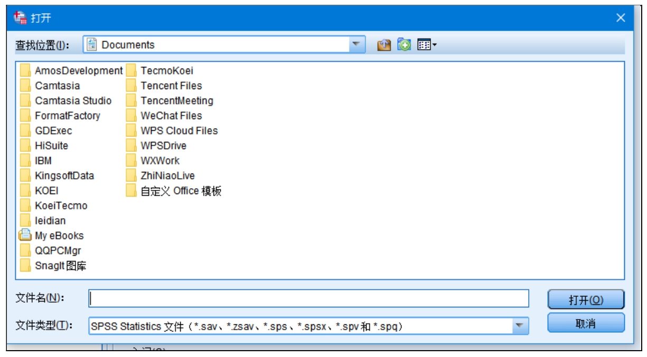Expand the 查找位置 Documents dropdown
This screenshot has height=357, width=647.
358,45
